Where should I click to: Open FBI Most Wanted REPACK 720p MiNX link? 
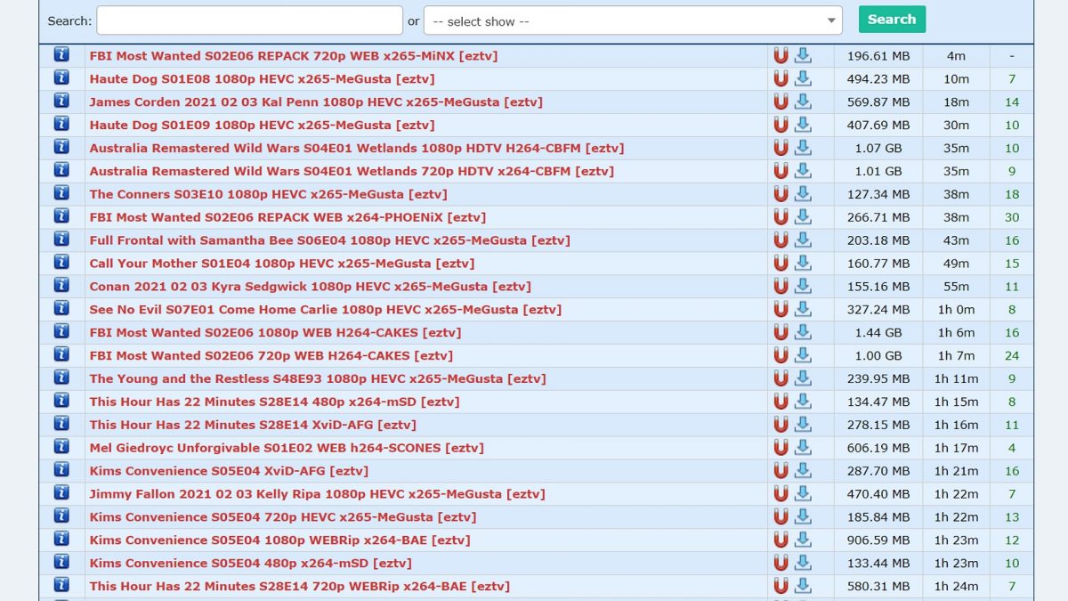(293, 55)
